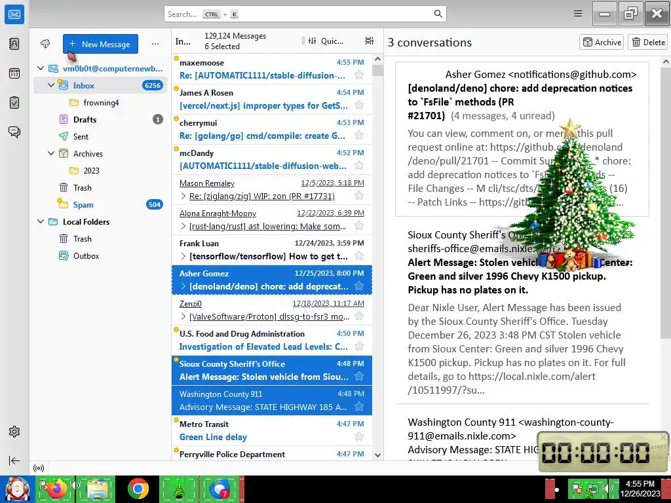
Task: Open the Chat icon in sidebar
Action: [14, 132]
